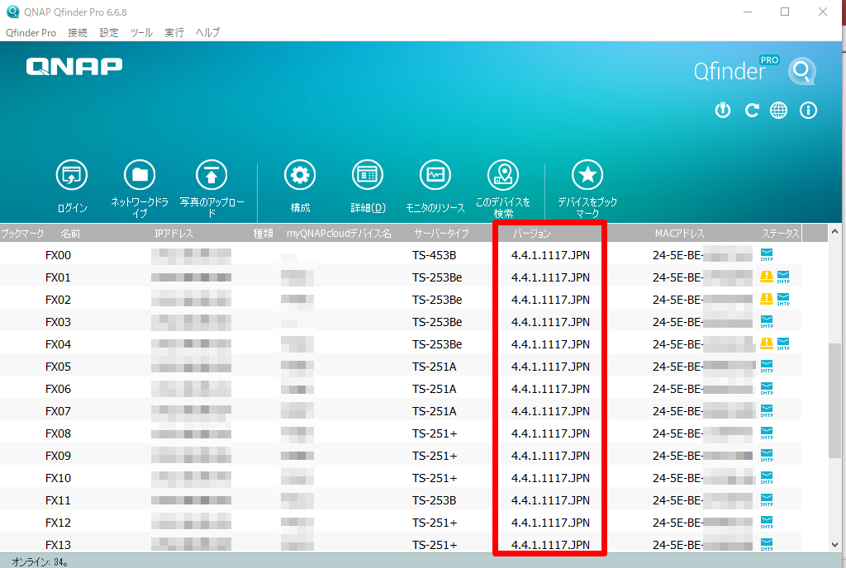Open the 設定 (Settings) menu
This screenshot has width=846, height=568.
click(109, 33)
